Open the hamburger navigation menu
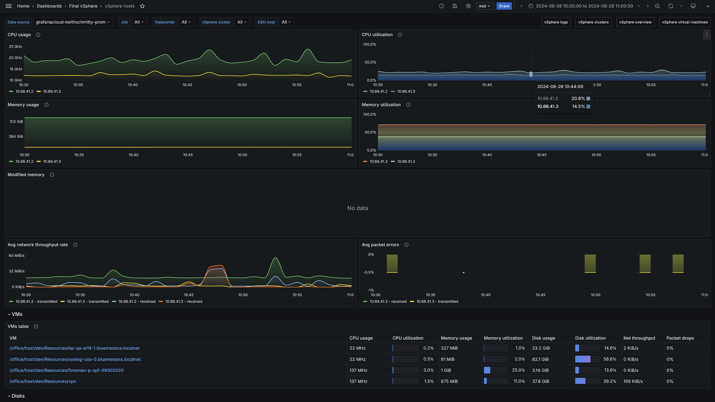 coord(8,6)
